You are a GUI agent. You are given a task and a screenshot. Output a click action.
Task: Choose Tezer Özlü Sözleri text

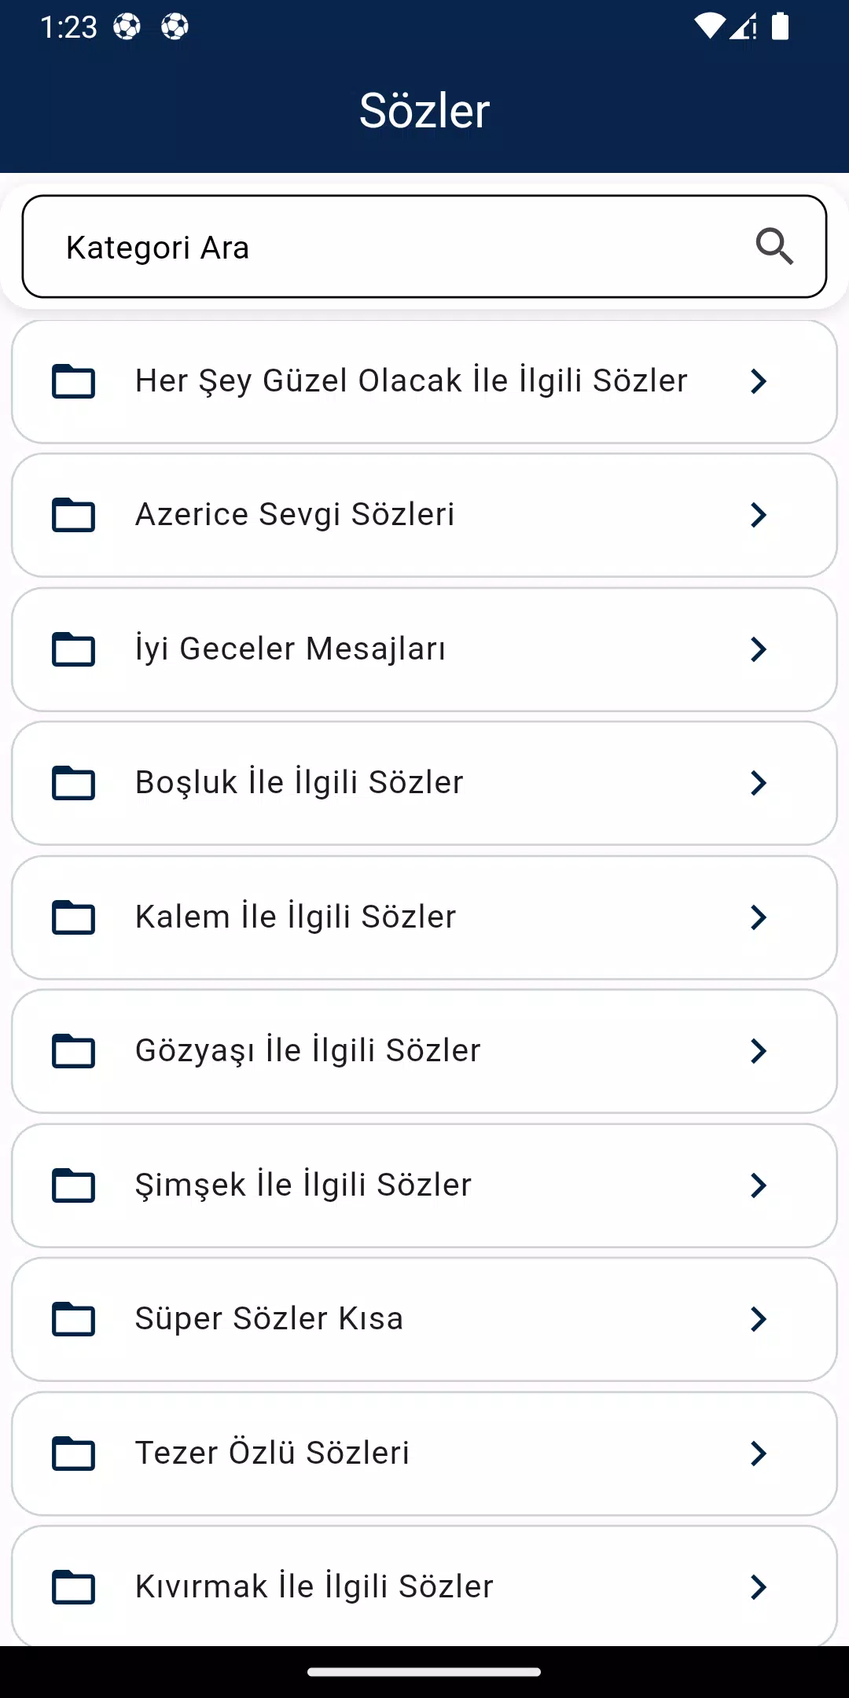click(272, 1453)
